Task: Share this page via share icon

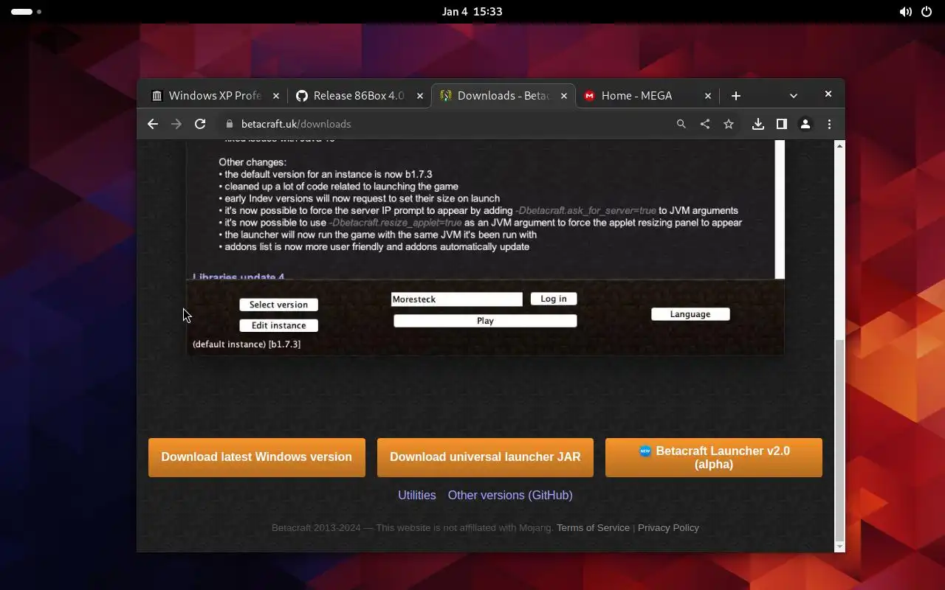Action: [705, 124]
